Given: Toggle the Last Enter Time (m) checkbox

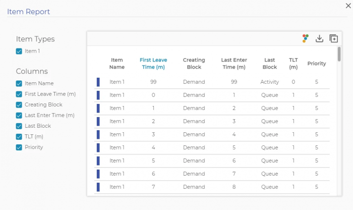Looking at the screenshot, I should coord(19,116).
